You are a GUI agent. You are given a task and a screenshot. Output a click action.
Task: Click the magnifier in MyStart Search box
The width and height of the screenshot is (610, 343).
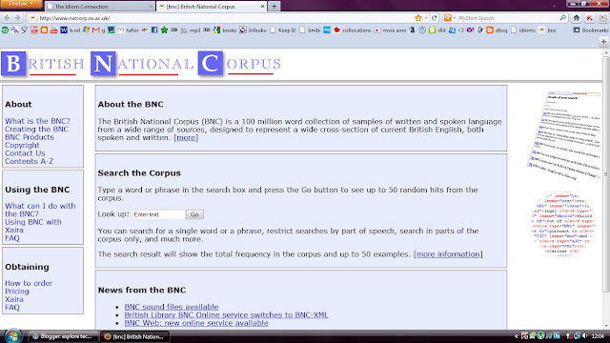pyautogui.click(x=563, y=18)
